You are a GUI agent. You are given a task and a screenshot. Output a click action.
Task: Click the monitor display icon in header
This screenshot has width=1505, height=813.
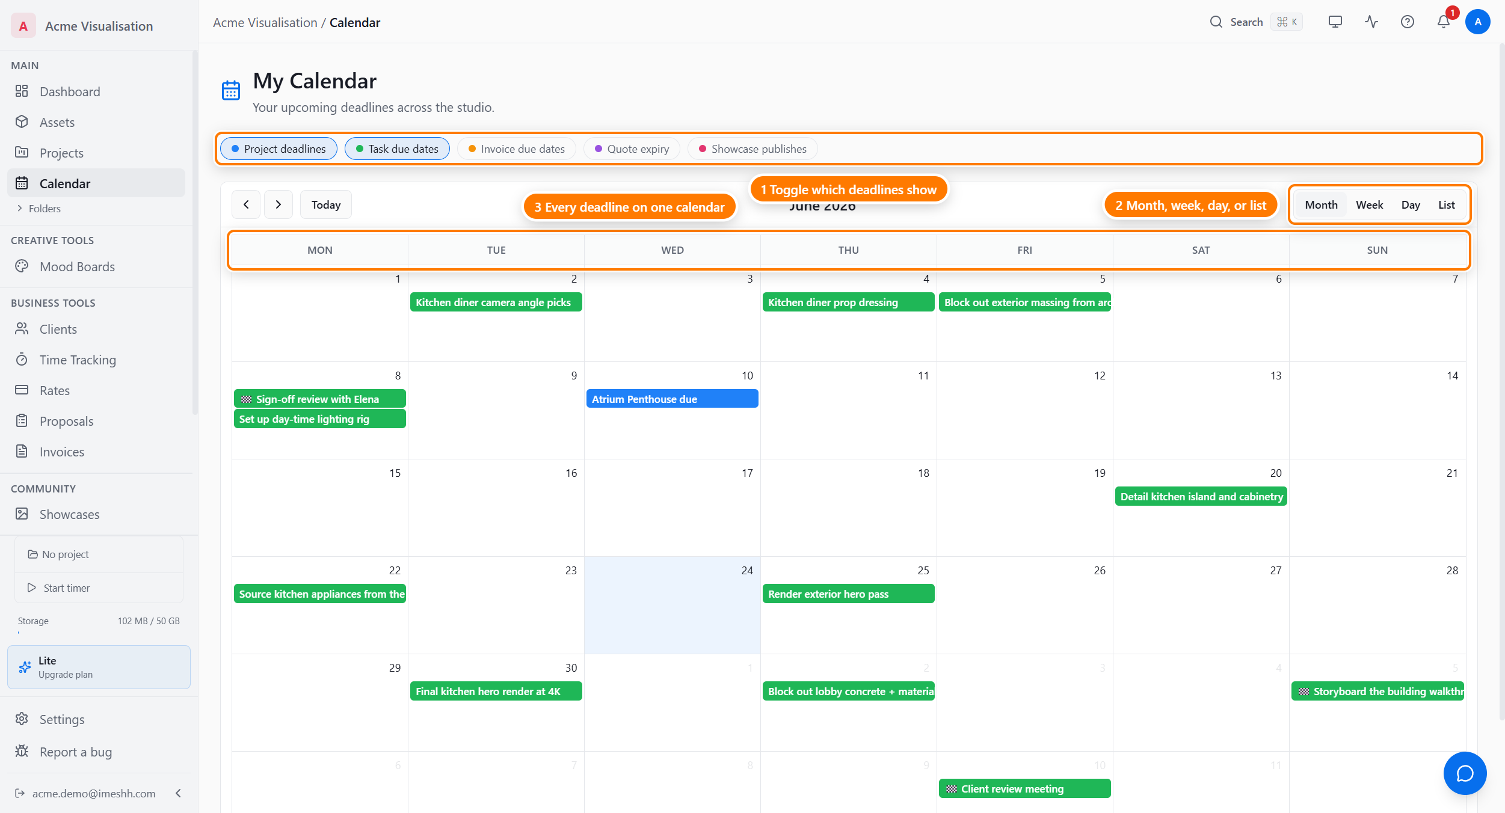tap(1335, 22)
